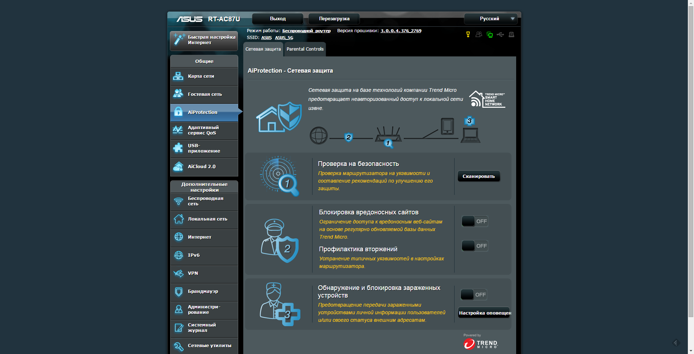Click the Internet (Интернет) globe icon
The width and height of the screenshot is (694, 354).
tap(179, 236)
